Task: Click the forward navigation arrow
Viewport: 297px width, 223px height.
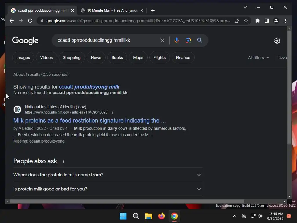Action: (21, 21)
